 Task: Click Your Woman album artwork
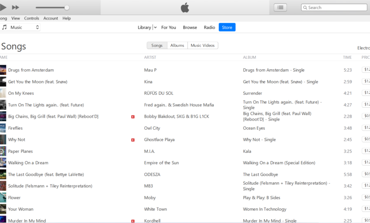3,209
